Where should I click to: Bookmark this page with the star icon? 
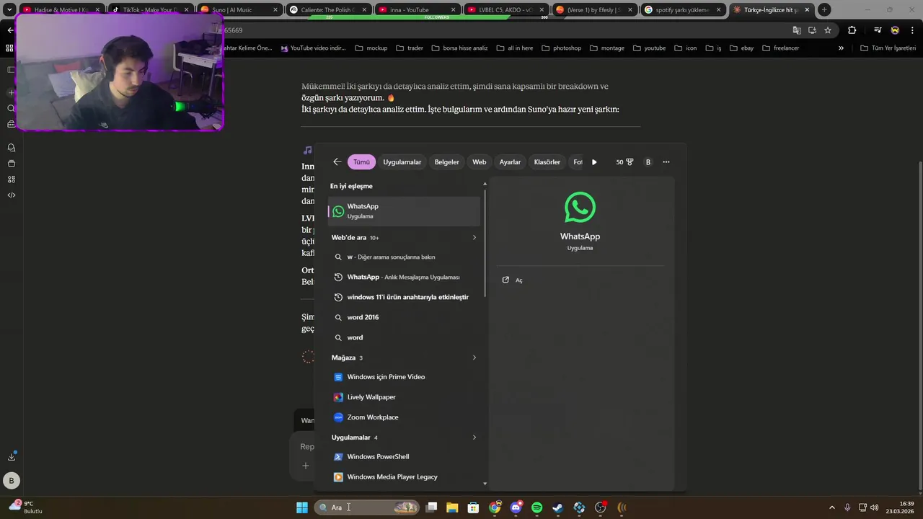(828, 30)
